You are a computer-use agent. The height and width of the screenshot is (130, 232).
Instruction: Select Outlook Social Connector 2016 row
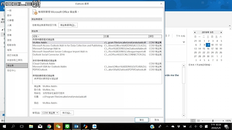pyautogui.click(x=97, y=55)
